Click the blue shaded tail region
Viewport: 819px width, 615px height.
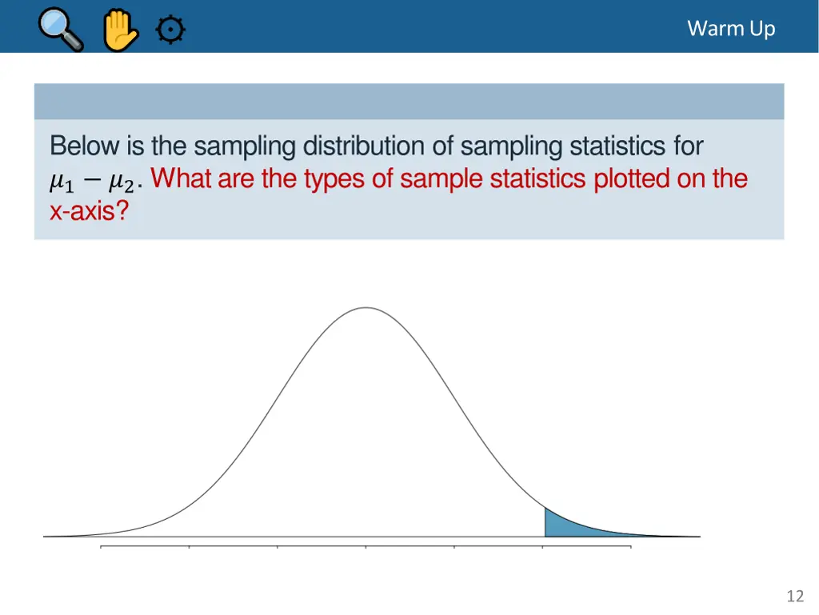[x=574, y=526]
